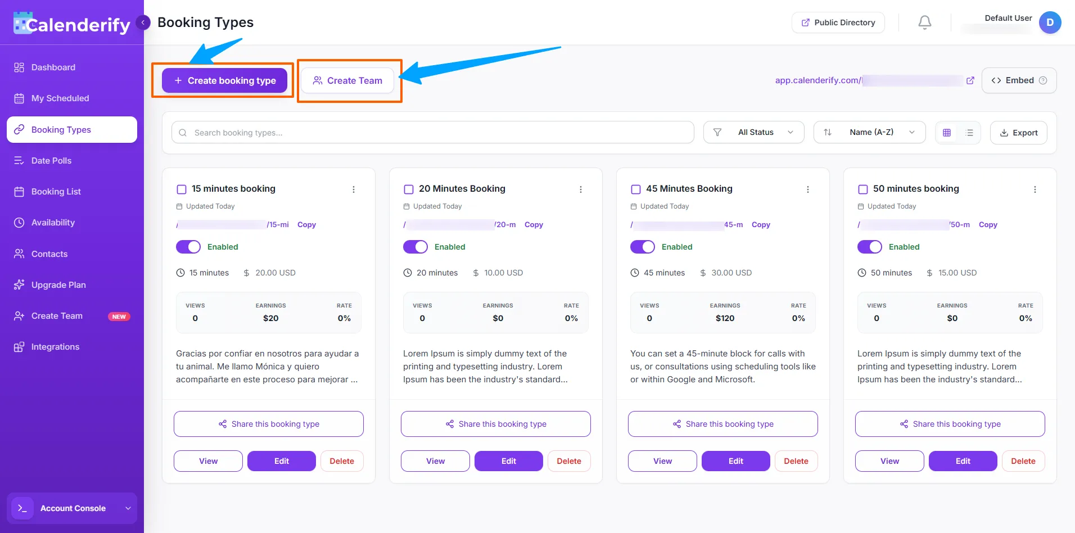Disable the 15 minutes booking toggle

tap(188, 247)
